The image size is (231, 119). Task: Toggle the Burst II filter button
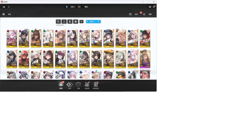[70, 22]
